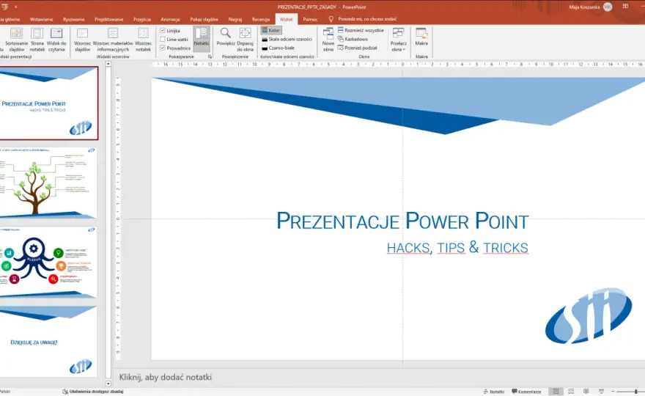The image size is (645, 396).
Task: Open the Recenzja tab
Action: tap(261, 19)
